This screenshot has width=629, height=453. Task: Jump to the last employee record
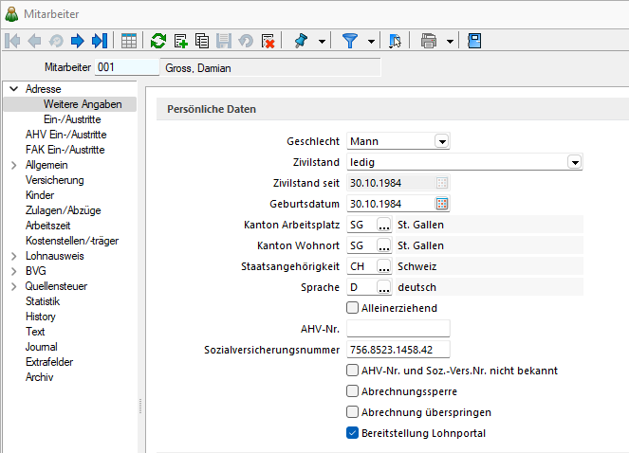click(99, 41)
